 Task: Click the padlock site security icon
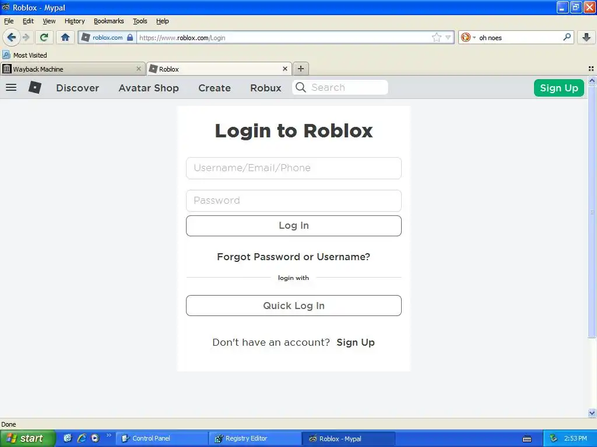[130, 37]
